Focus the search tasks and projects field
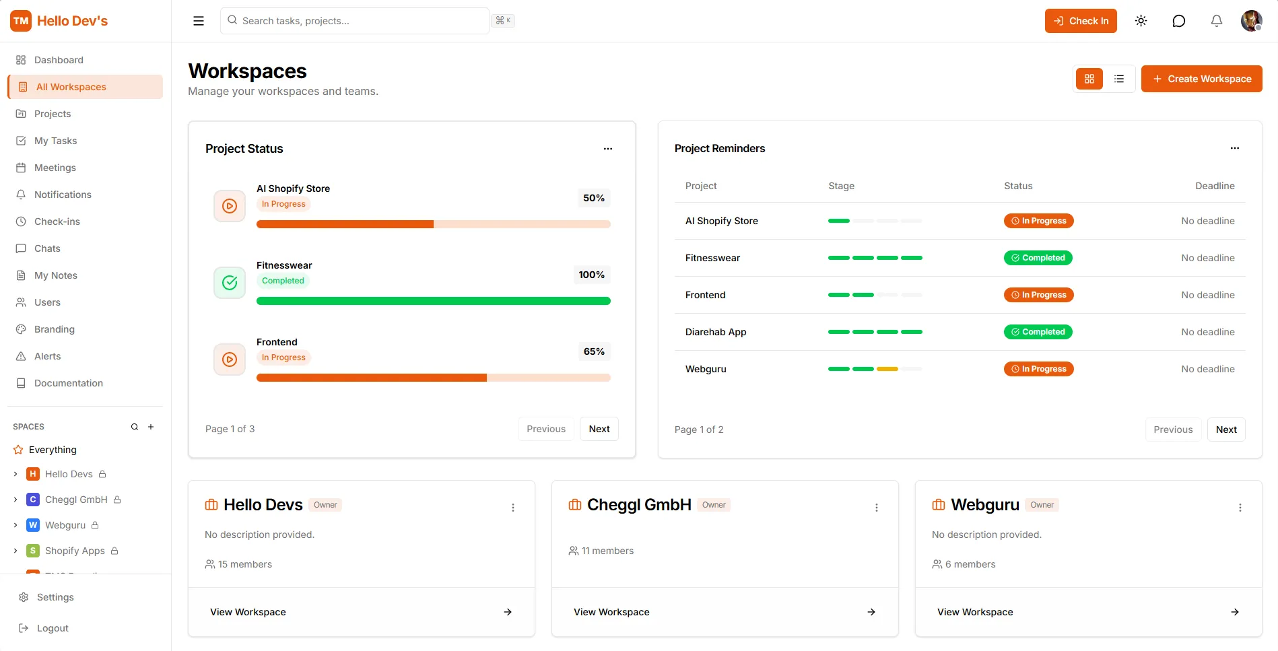Screen dimensions: 1278x651 (x=354, y=21)
